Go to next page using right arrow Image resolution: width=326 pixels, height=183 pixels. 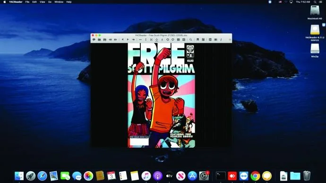pos(128,40)
